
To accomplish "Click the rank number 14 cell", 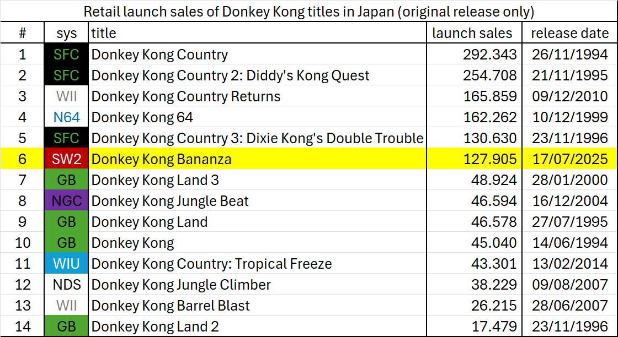I will [23, 327].
